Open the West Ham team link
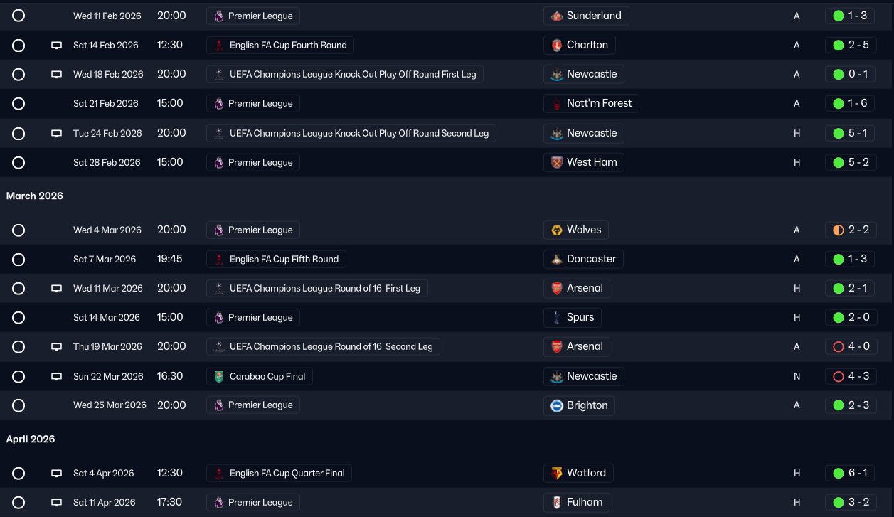The width and height of the screenshot is (894, 517). (x=591, y=162)
